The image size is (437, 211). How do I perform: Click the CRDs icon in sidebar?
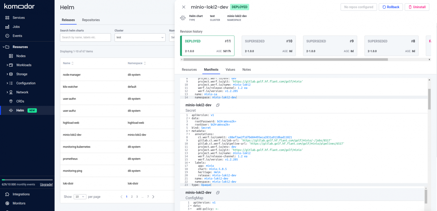click(x=11, y=101)
